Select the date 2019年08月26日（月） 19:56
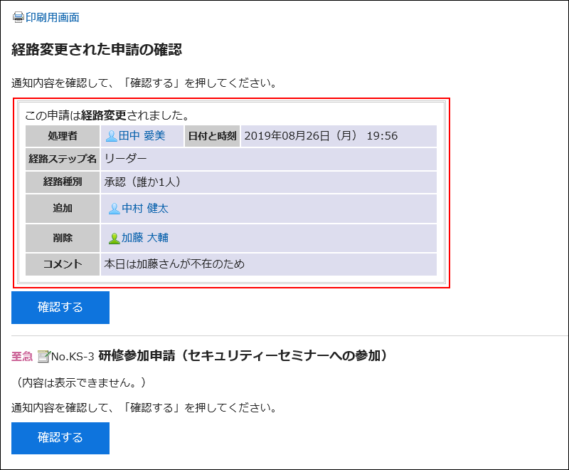This screenshot has height=470, width=569. [321, 136]
